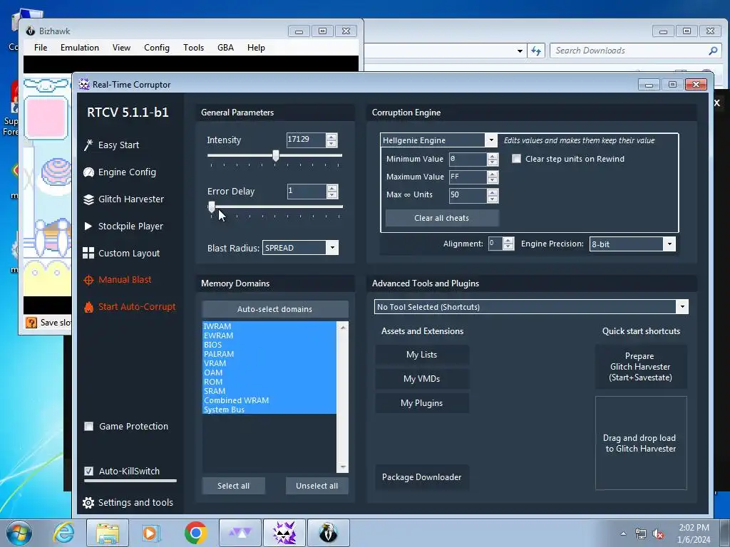The height and width of the screenshot is (547, 730).
Task: Click the Settings and tools gear icon
Action: click(88, 502)
